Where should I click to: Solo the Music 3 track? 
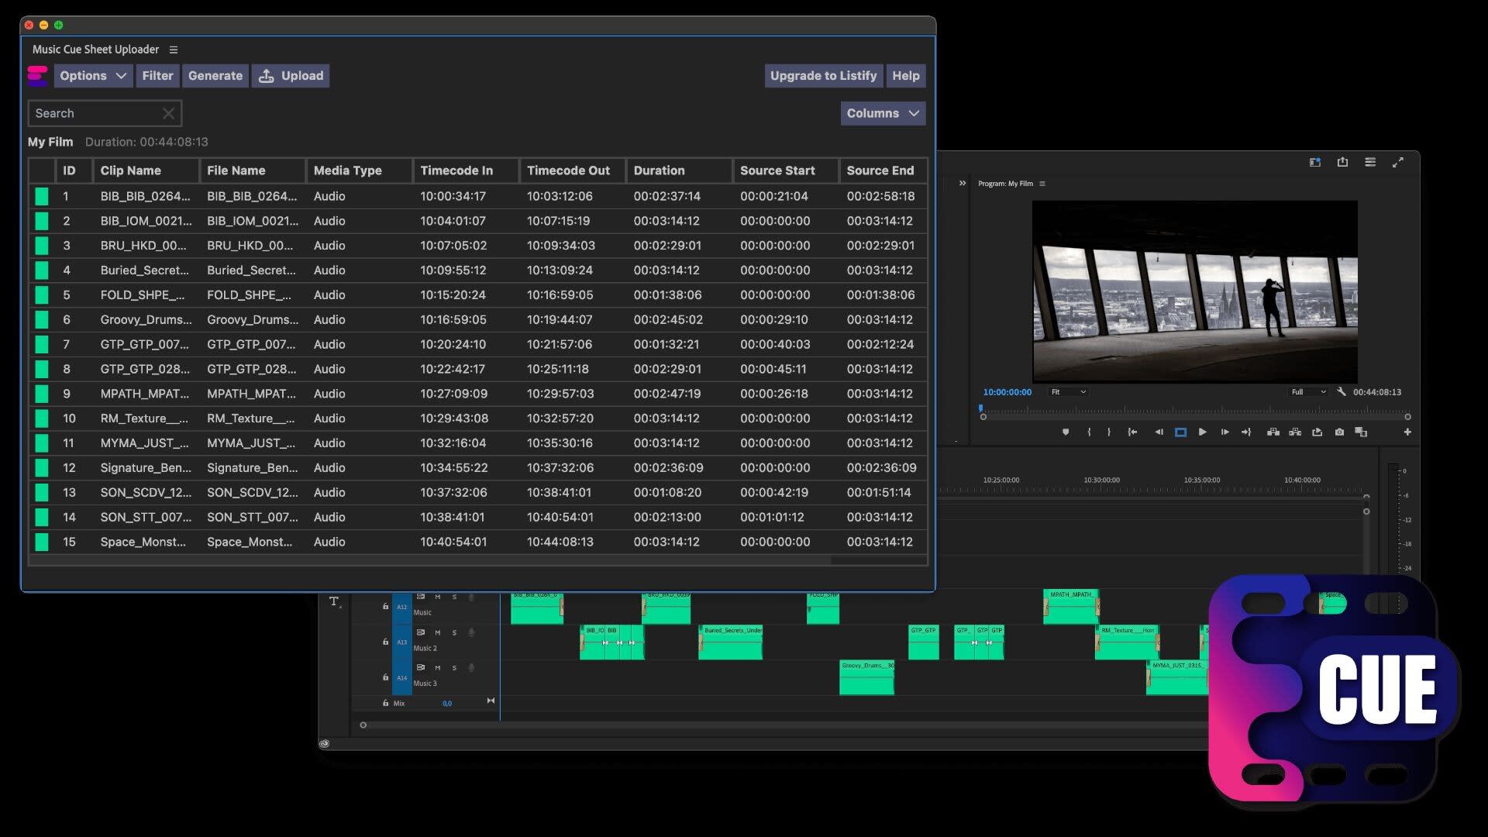click(454, 667)
